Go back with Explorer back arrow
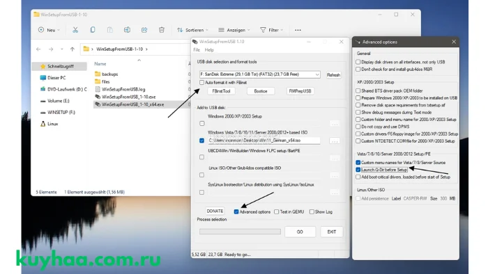Image resolution: width=488 pixels, height=274 pixels. [x=38, y=49]
